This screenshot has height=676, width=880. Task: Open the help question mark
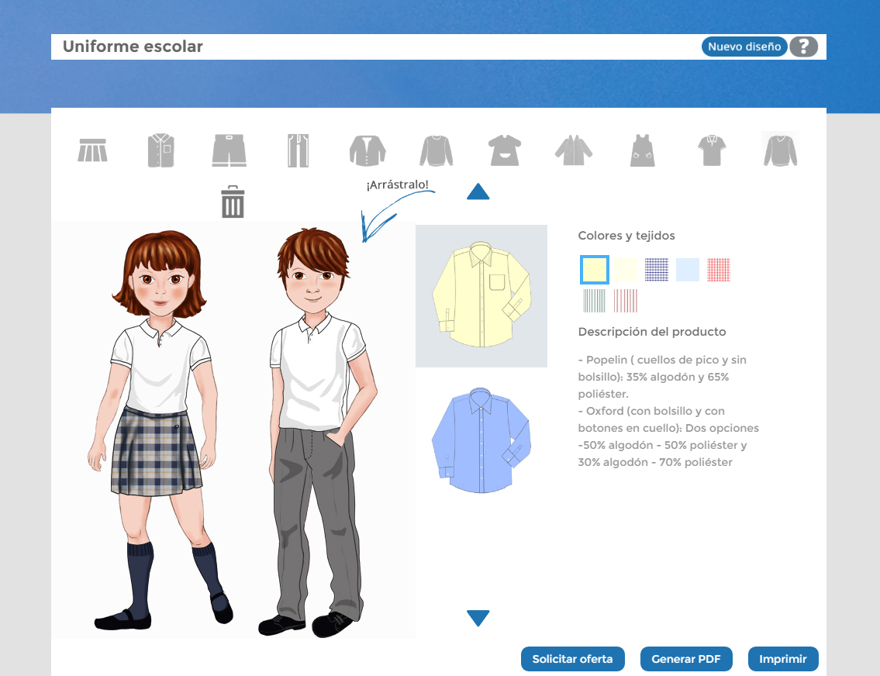click(x=803, y=47)
